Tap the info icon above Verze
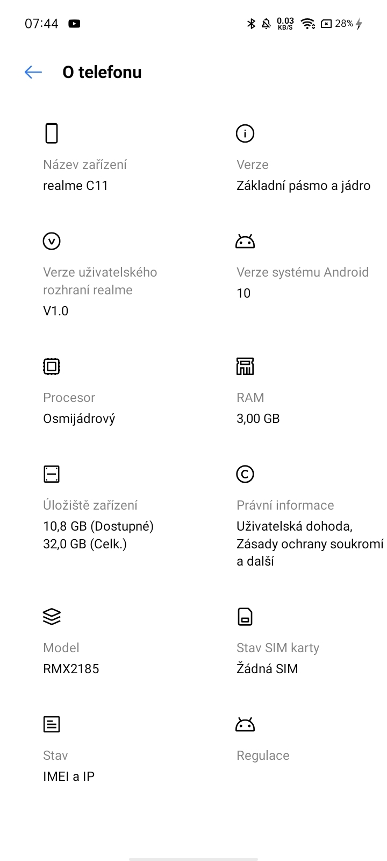Screen dimensions: 387x861 [x=245, y=133]
